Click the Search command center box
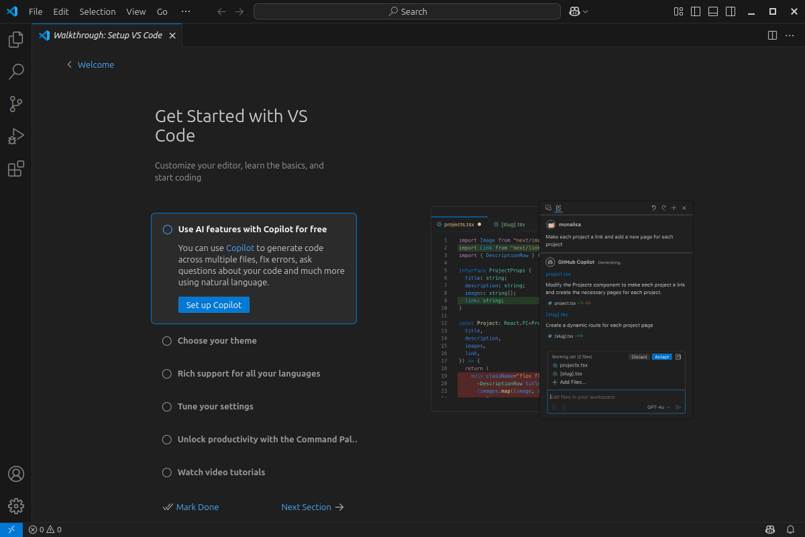This screenshot has height=537, width=805. point(407,11)
